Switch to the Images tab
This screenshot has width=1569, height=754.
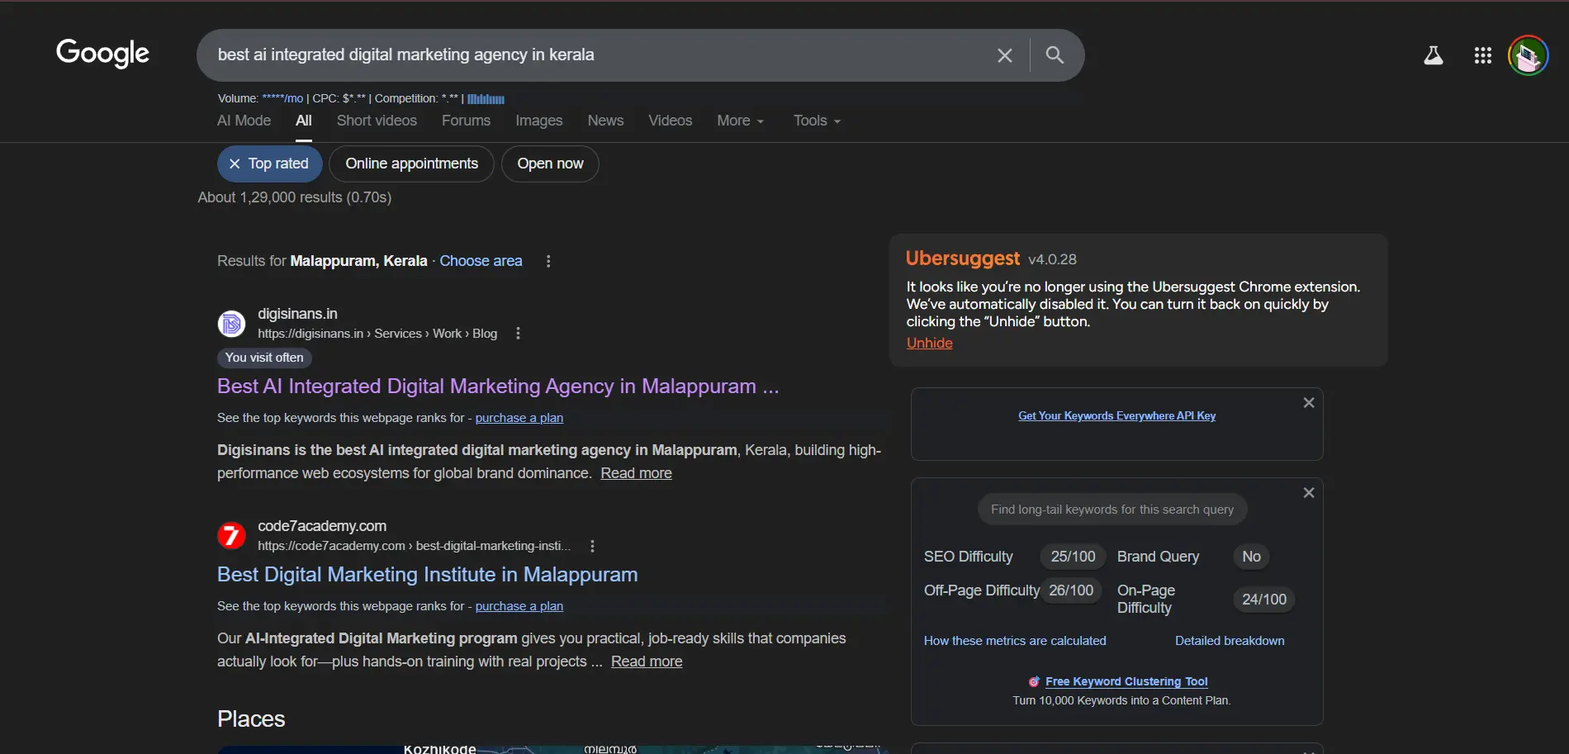(x=538, y=121)
